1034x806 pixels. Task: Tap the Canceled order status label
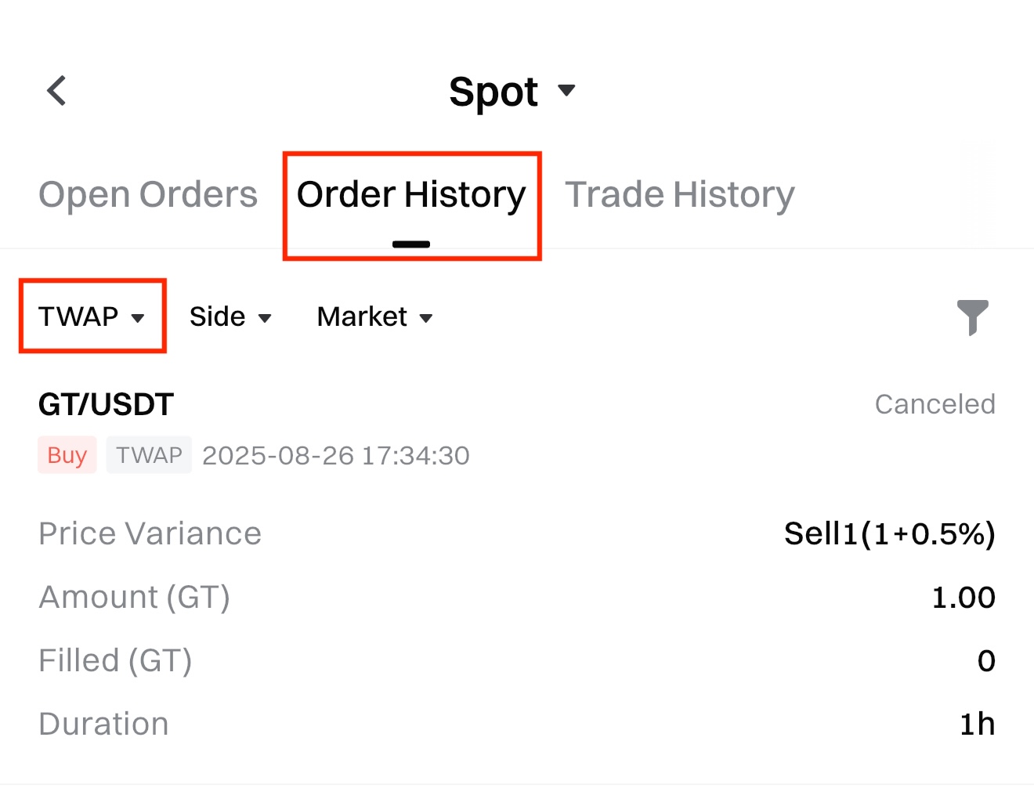(x=935, y=404)
